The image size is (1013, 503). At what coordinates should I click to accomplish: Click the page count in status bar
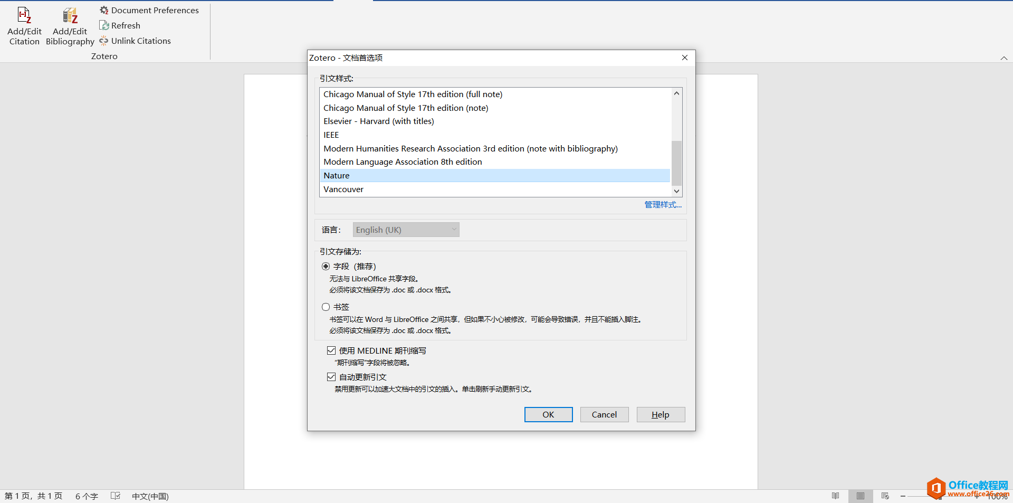coord(33,496)
